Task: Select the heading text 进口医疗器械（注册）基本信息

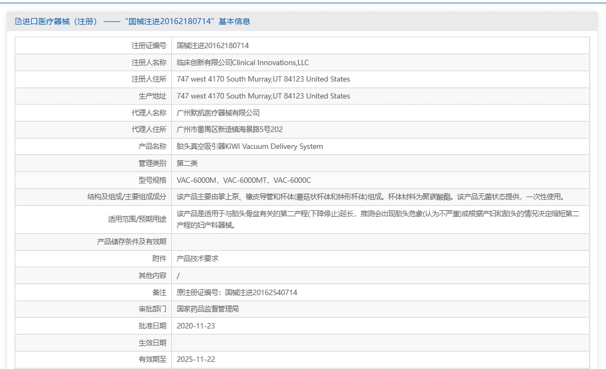Action: point(136,22)
